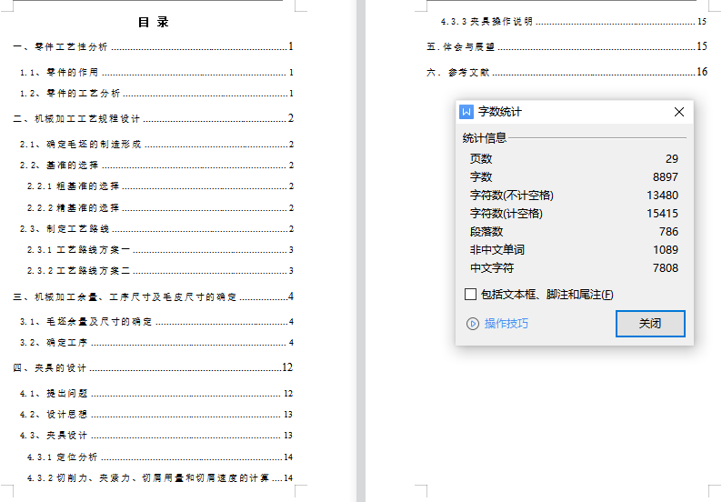Jump to 五.体会与展望 section
722x502 pixels.
[460, 46]
